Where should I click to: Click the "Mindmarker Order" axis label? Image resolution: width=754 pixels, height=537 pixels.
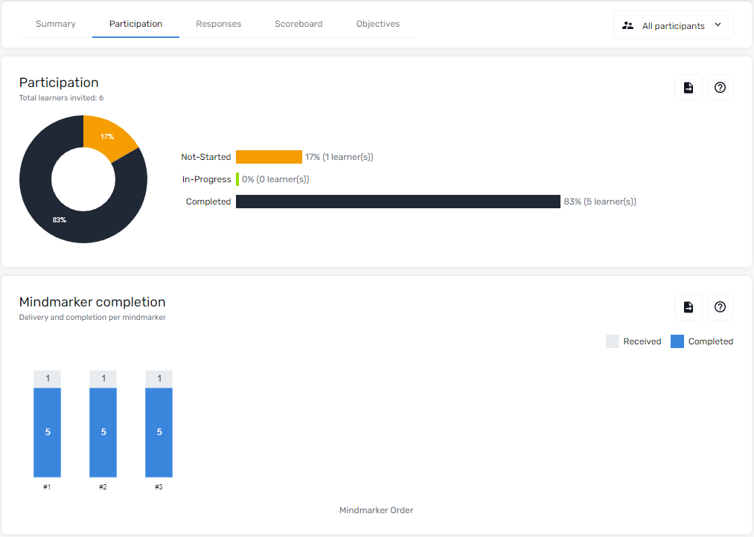pos(376,510)
